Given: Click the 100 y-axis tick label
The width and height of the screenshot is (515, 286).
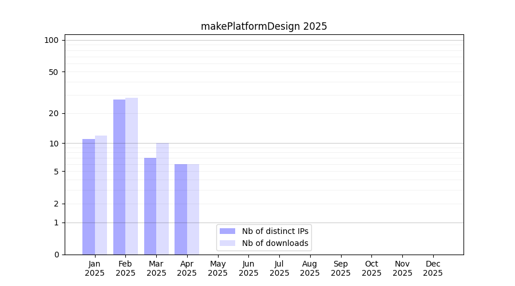Looking at the screenshot, I should point(51,40).
